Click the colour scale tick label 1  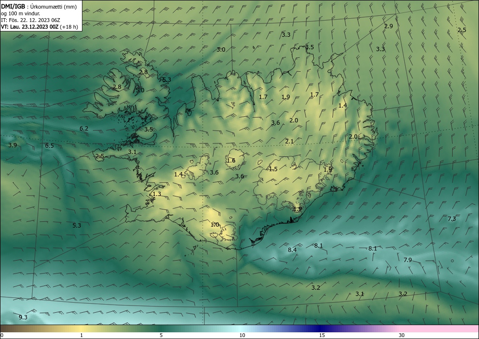[81, 335]
